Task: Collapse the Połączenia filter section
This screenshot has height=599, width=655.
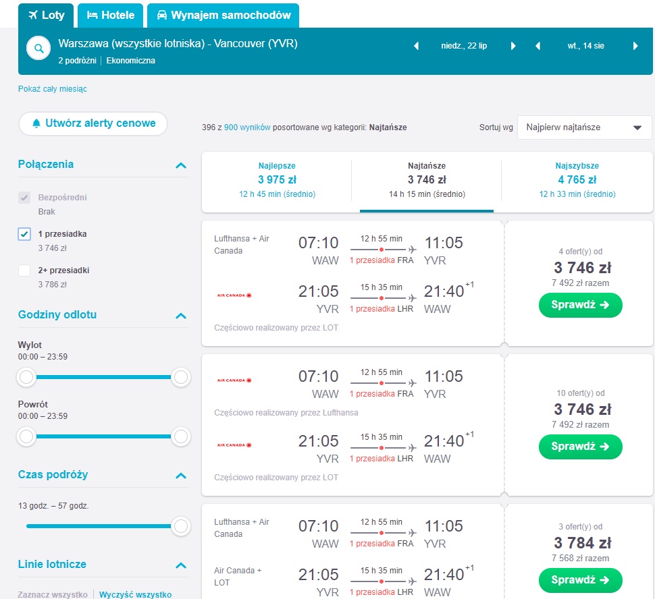Action: pos(181,165)
